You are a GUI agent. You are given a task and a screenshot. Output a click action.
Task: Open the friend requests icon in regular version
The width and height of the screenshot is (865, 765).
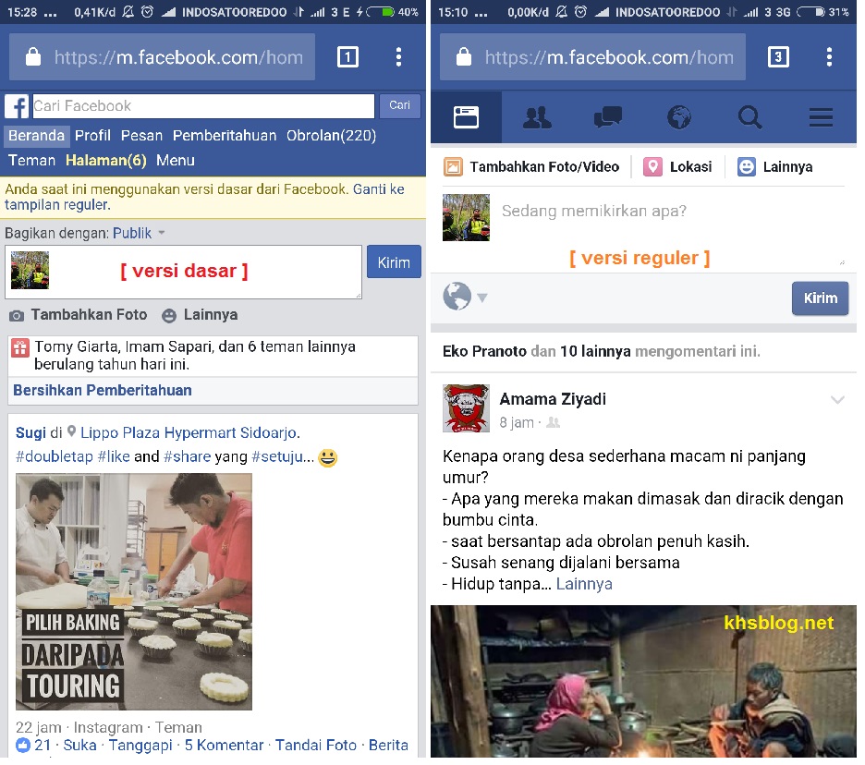537,117
